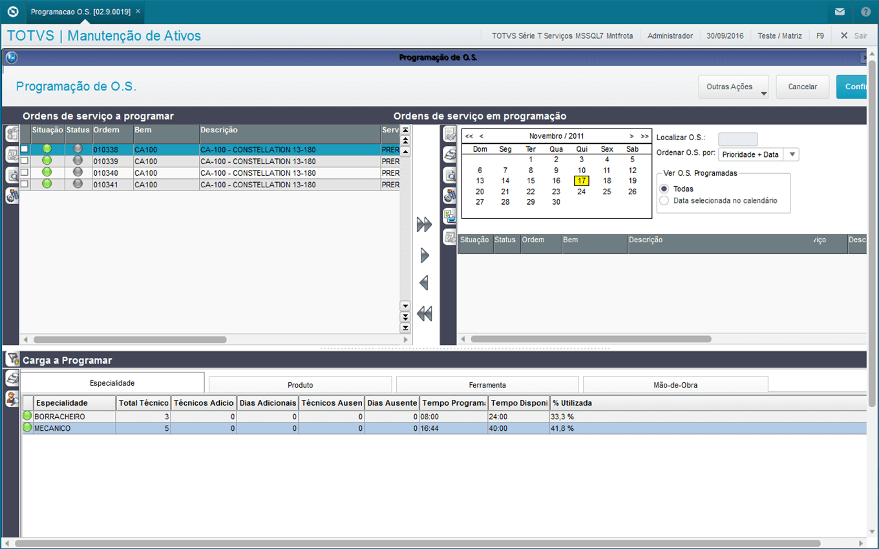
Task: Click the single left arrow remove icon
Action: click(424, 283)
